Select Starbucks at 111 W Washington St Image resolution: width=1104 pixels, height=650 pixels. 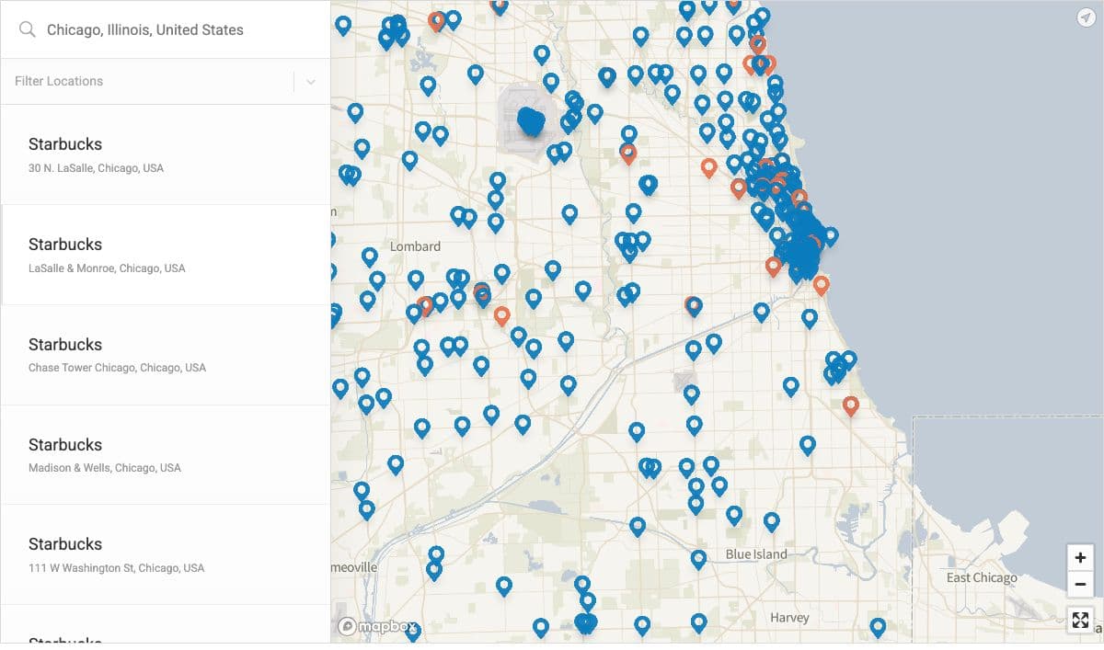(x=166, y=554)
